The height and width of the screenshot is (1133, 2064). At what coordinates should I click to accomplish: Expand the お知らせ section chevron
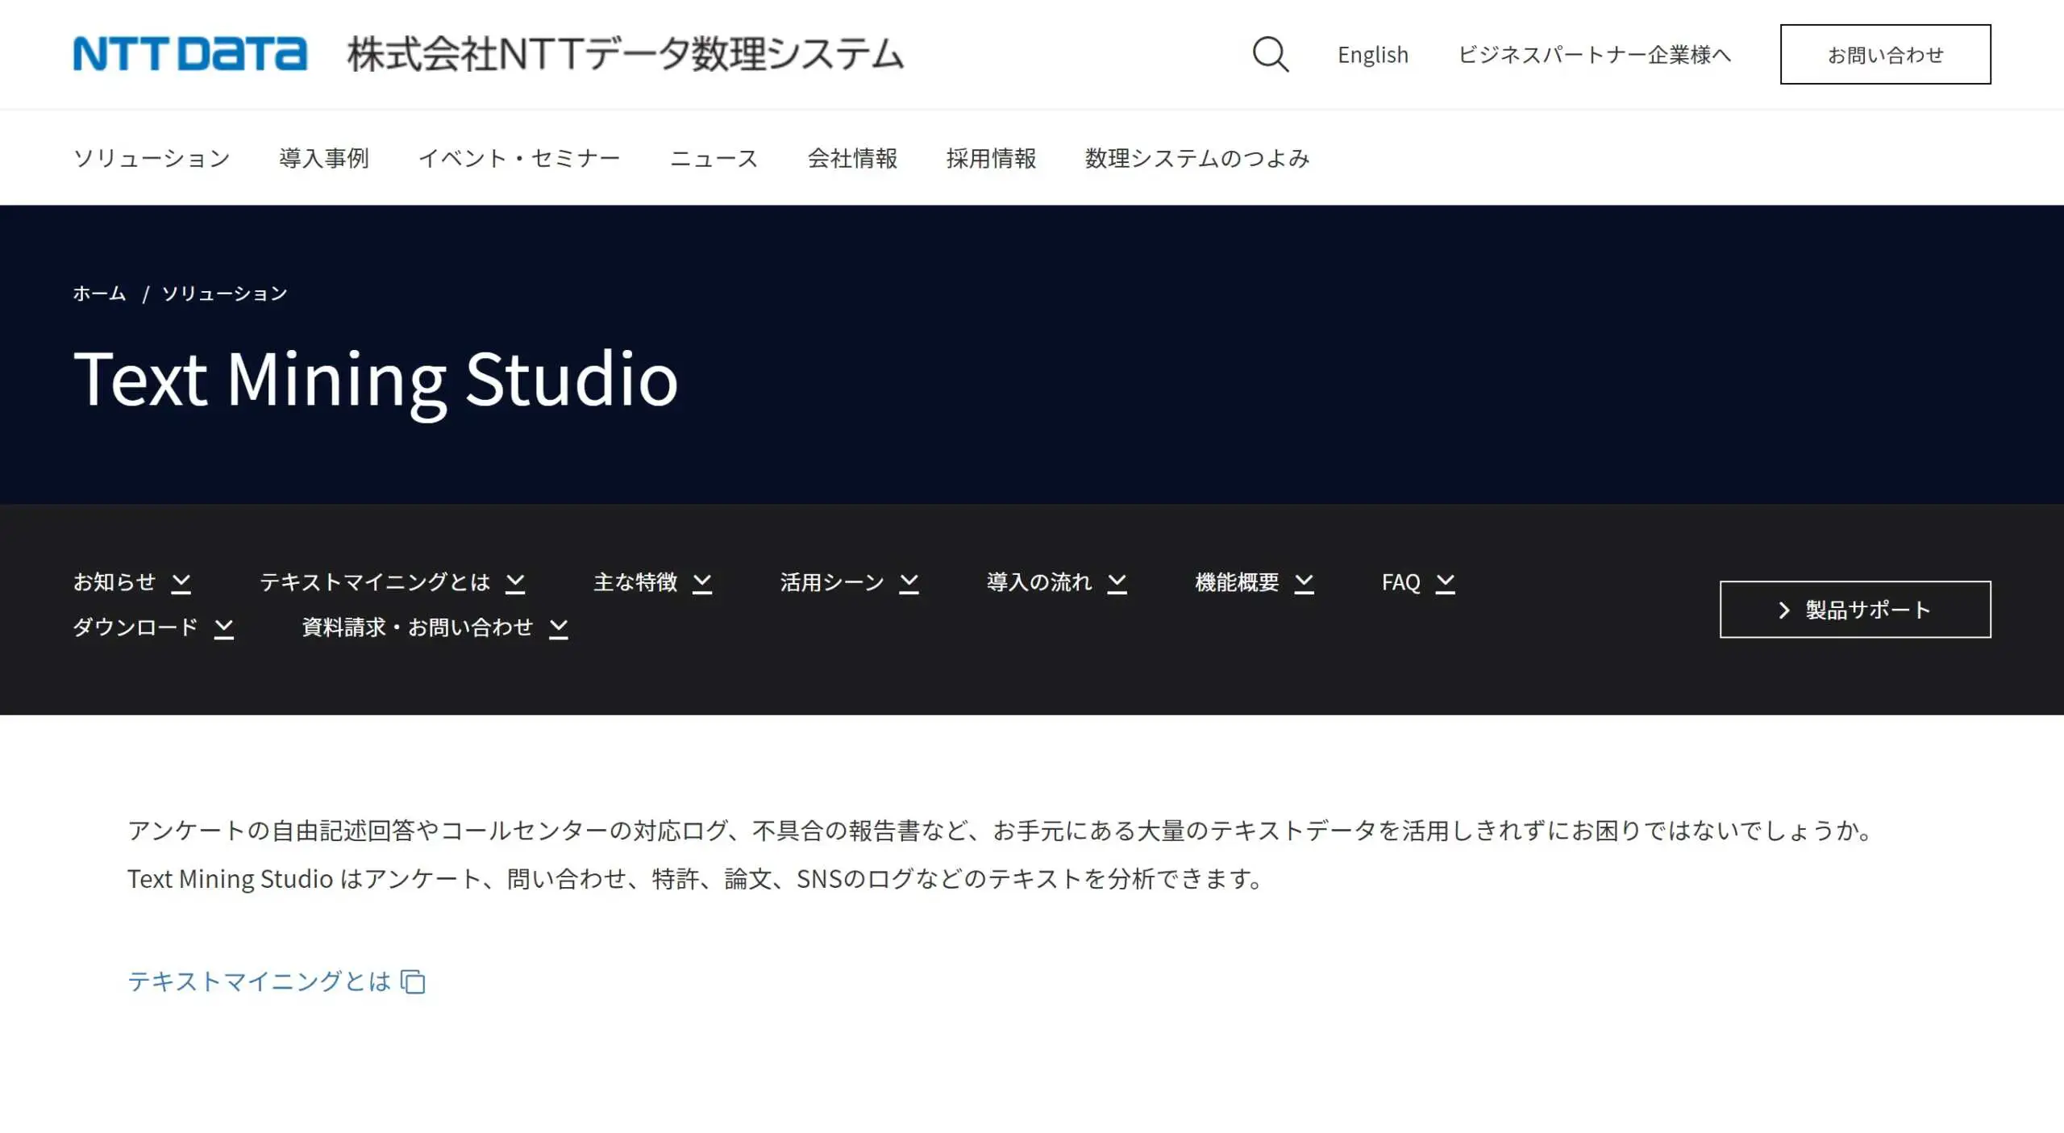pyautogui.click(x=181, y=583)
